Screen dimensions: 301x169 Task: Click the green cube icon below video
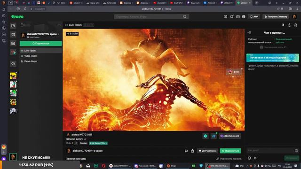tap(206, 136)
